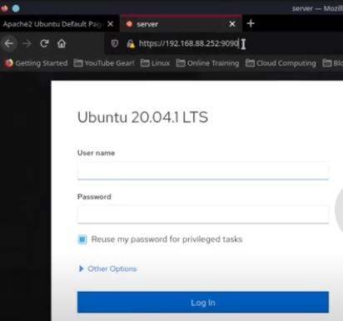Close the server tab
The width and height of the screenshot is (343, 321).
coord(232,24)
